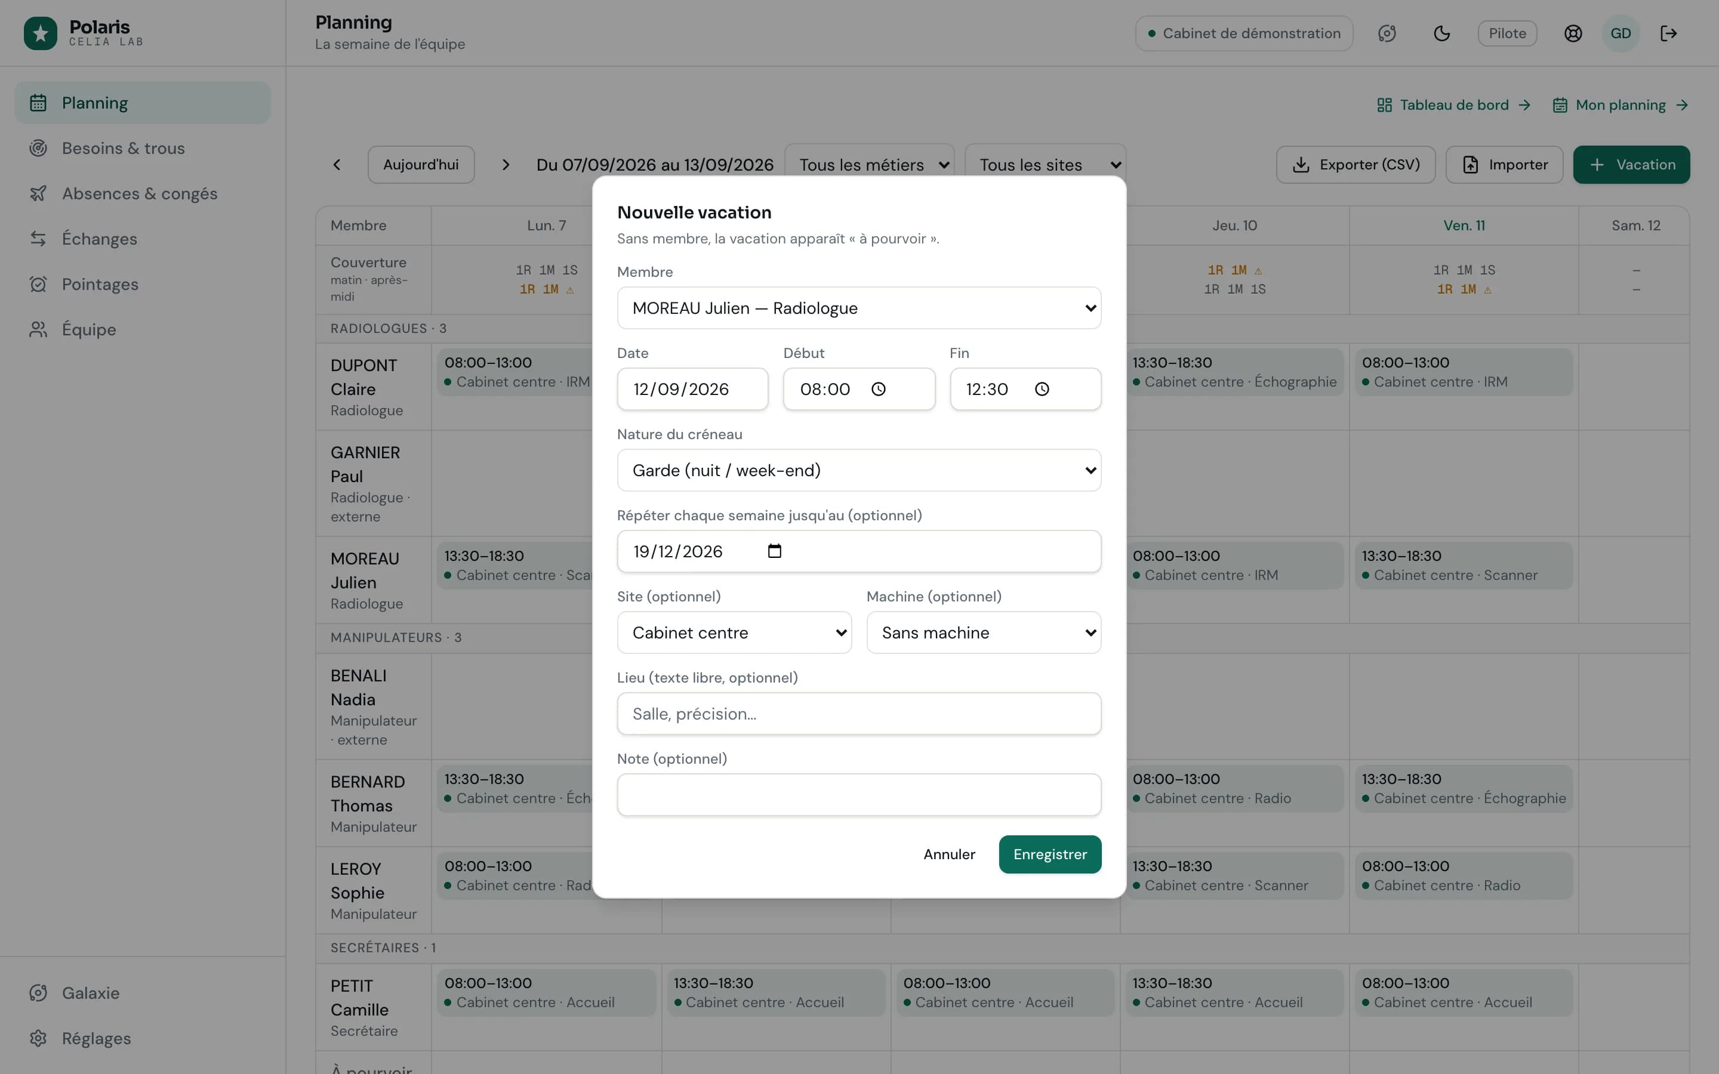Click the + Vacation button
The height and width of the screenshot is (1074, 1719).
click(1632, 165)
